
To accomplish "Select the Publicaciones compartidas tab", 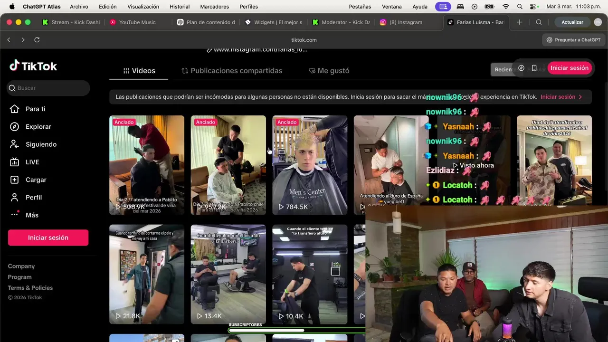I will [x=232, y=71].
